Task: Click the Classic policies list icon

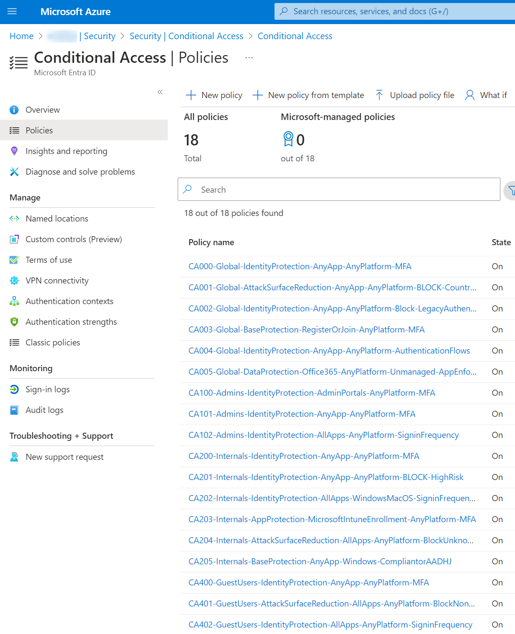Action: [x=14, y=343]
